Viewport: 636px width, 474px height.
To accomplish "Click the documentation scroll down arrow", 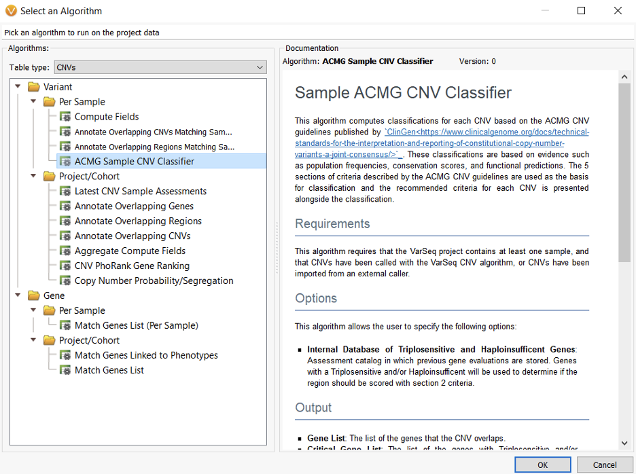I will tap(624, 443).
